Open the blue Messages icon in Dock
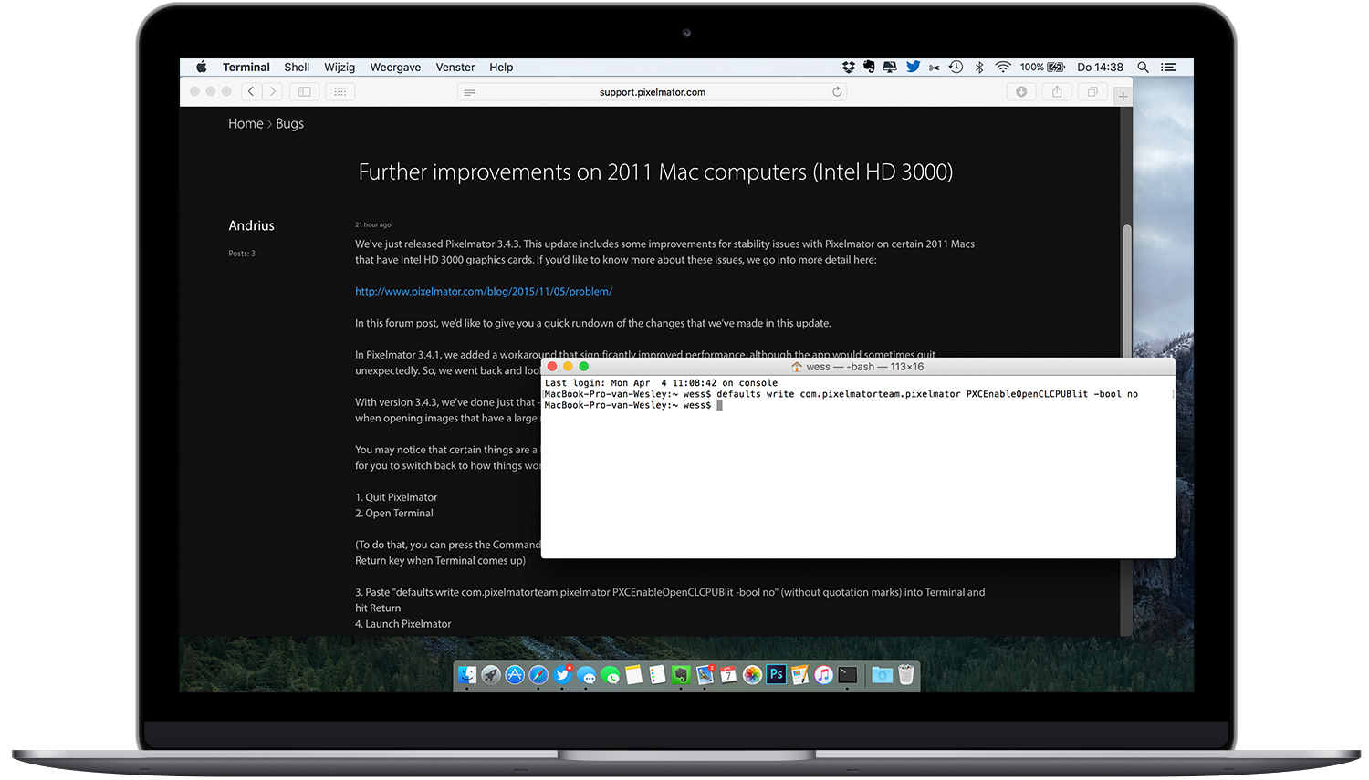The width and height of the screenshot is (1369, 780). pos(586,676)
